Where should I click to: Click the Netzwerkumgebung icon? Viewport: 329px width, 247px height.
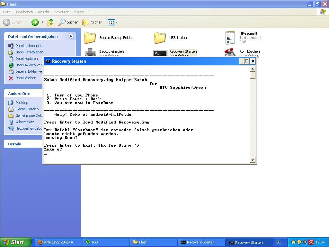click(11, 129)
